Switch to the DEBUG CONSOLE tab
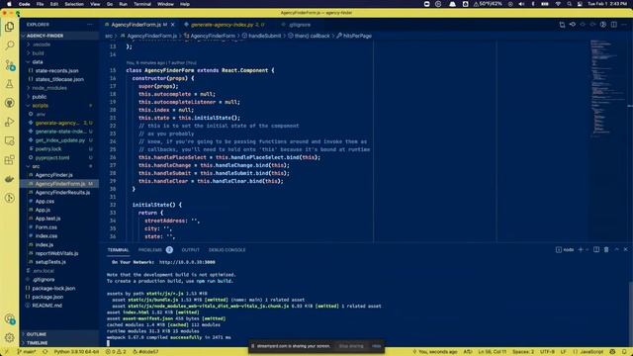This screenshot has width=633, height=356. point(226,250)
